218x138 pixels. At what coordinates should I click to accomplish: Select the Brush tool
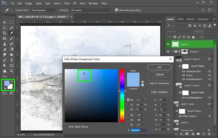11,38
